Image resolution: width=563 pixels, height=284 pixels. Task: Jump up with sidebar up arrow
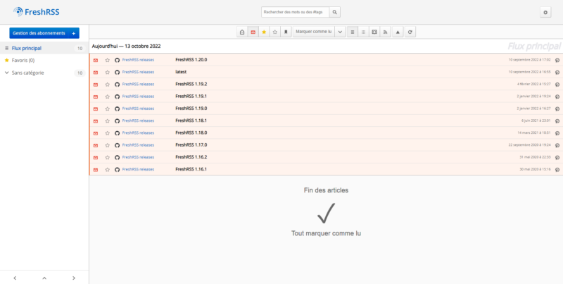click(x=44, y=278)
